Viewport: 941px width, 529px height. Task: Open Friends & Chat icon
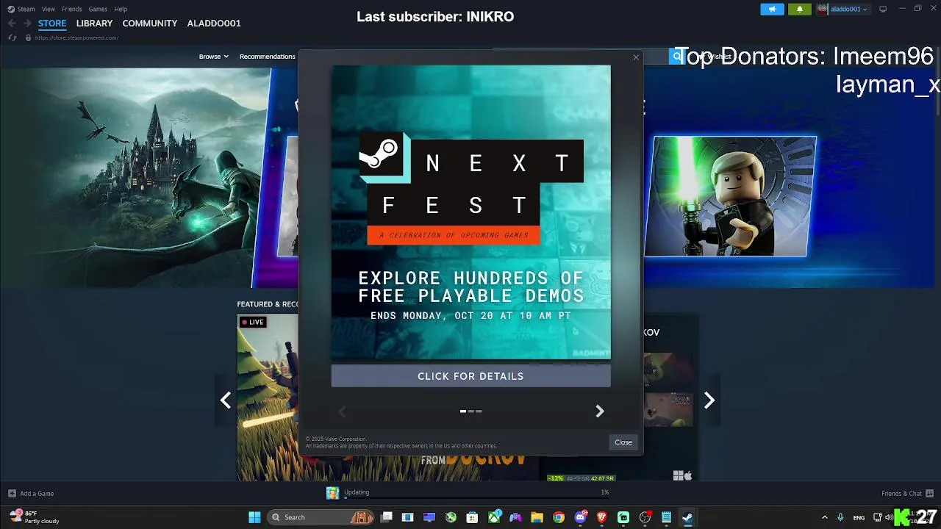click(929, 494)
